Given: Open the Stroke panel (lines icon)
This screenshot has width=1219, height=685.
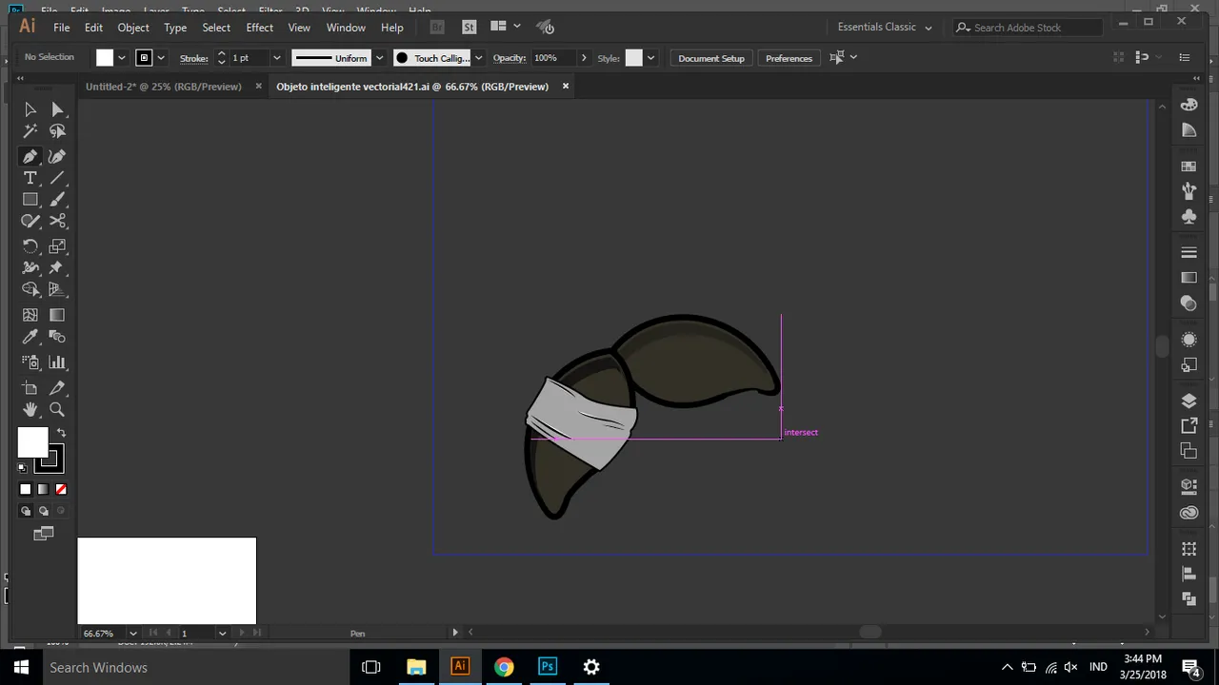Looking at the screenshot, I should (1189, 252).
